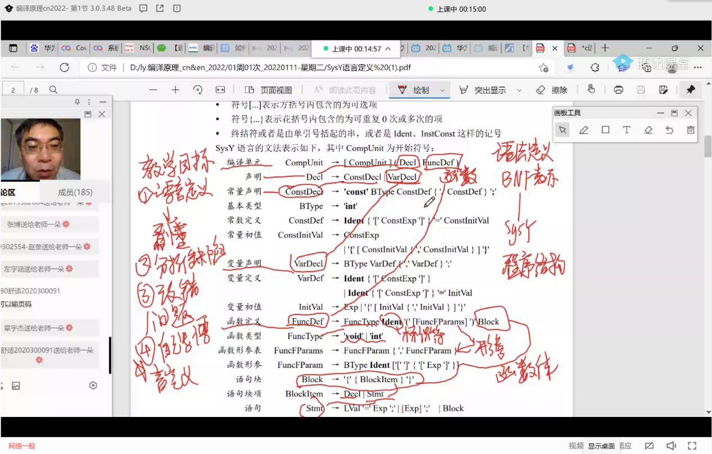Toggle the 页面视图 page view button
This screenshot has height=454, width=712.
pos(269,90)
